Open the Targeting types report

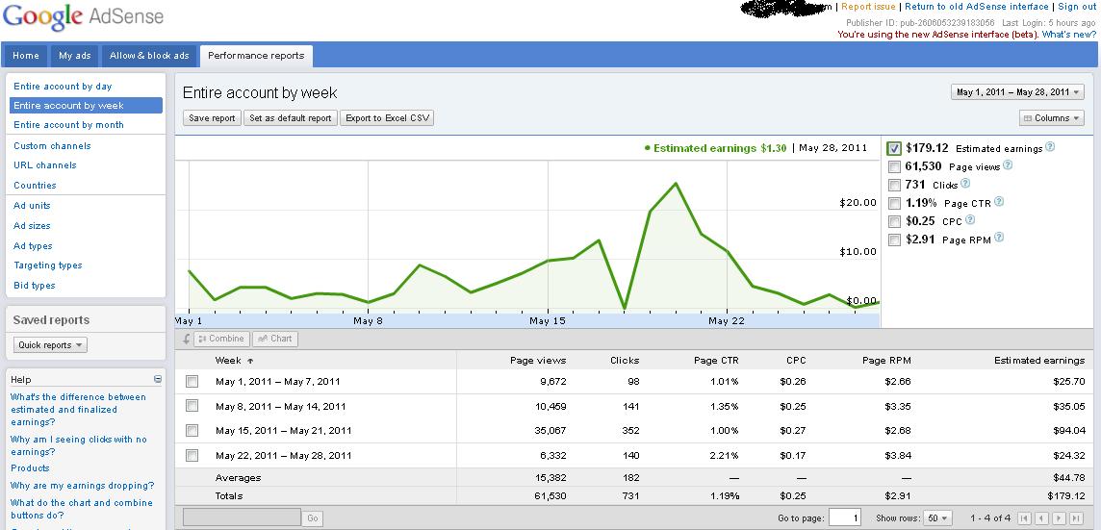click(48, 265)
